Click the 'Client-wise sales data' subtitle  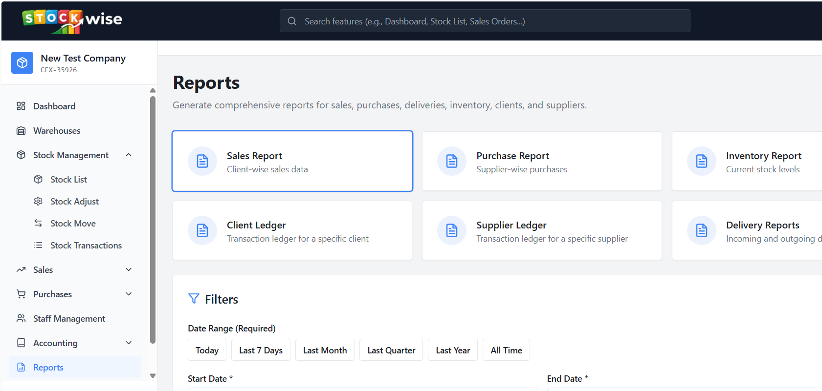tap(267, 169)
